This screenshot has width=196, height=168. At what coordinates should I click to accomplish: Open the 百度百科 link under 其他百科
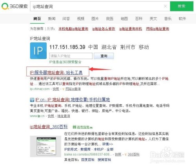[88, 160]
